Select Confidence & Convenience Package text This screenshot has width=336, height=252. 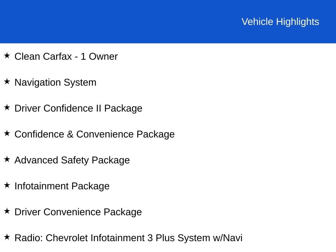click(x=94, y=134)
